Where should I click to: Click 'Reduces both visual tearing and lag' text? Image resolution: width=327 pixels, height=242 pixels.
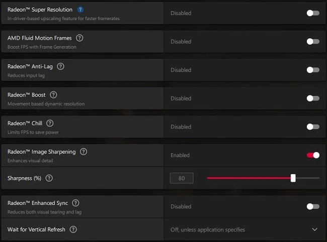(x=44, y=212)
